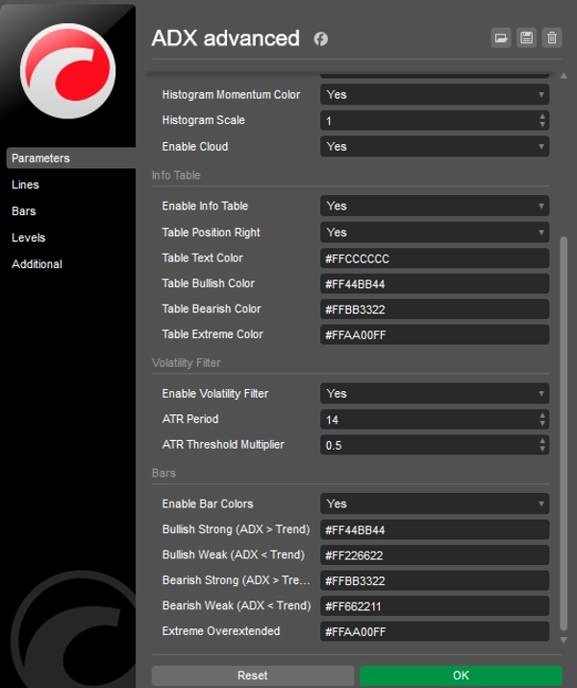This screenshot has width=577, height=688.
Task: Decrease the Histogram Scale with down arrow
Action: 542,125
